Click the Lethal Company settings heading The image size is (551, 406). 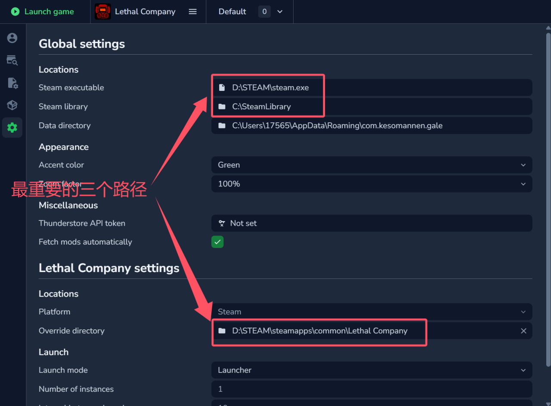coord(109,268)
